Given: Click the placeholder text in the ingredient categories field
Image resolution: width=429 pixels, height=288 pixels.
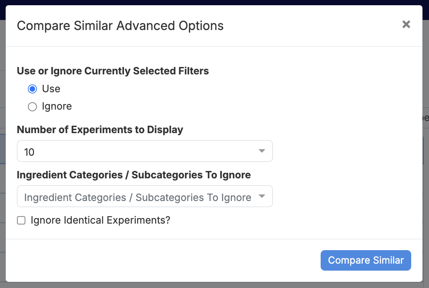Looking at the screenshot, I should click(x=137, y=198).
